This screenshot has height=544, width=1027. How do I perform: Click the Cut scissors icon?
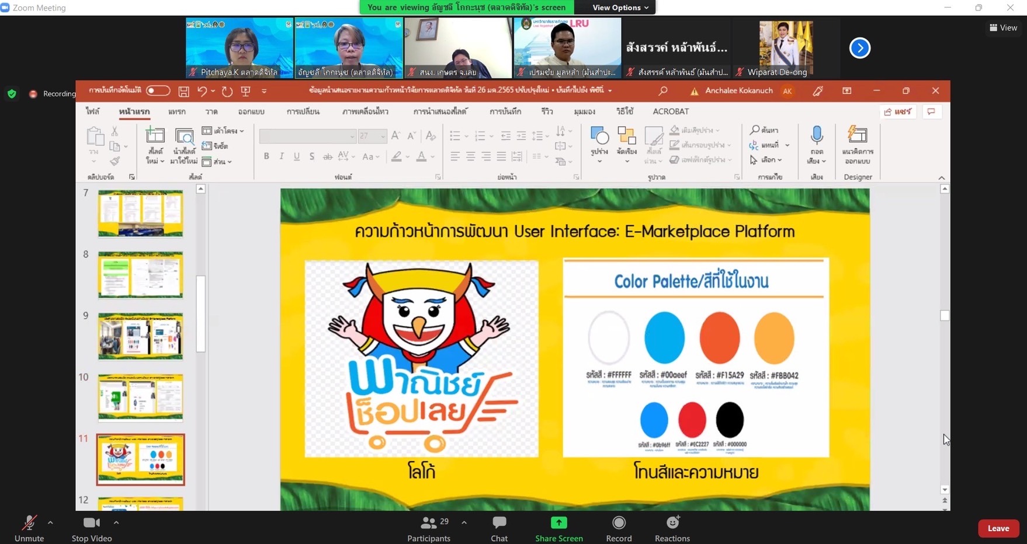tap(115, 131)
